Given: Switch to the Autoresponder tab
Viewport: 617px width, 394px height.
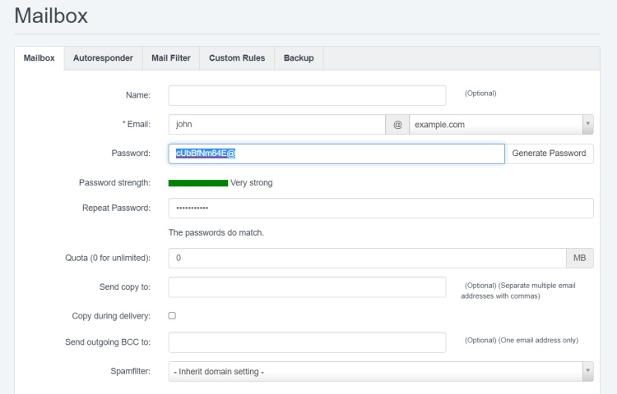Looking at the screenshot, I should (103, 58).
